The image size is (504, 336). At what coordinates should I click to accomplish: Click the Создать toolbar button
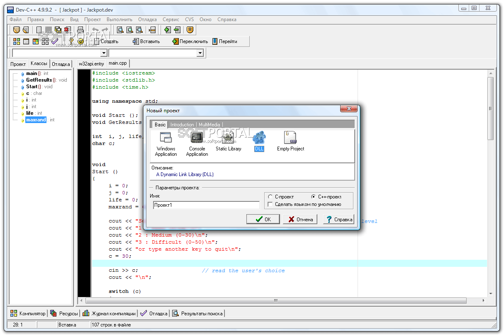[106, 41]
